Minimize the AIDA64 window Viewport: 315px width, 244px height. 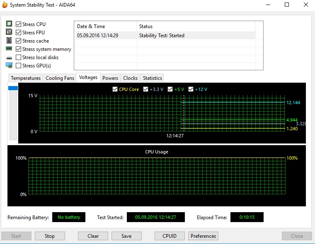tap(268, 5)
